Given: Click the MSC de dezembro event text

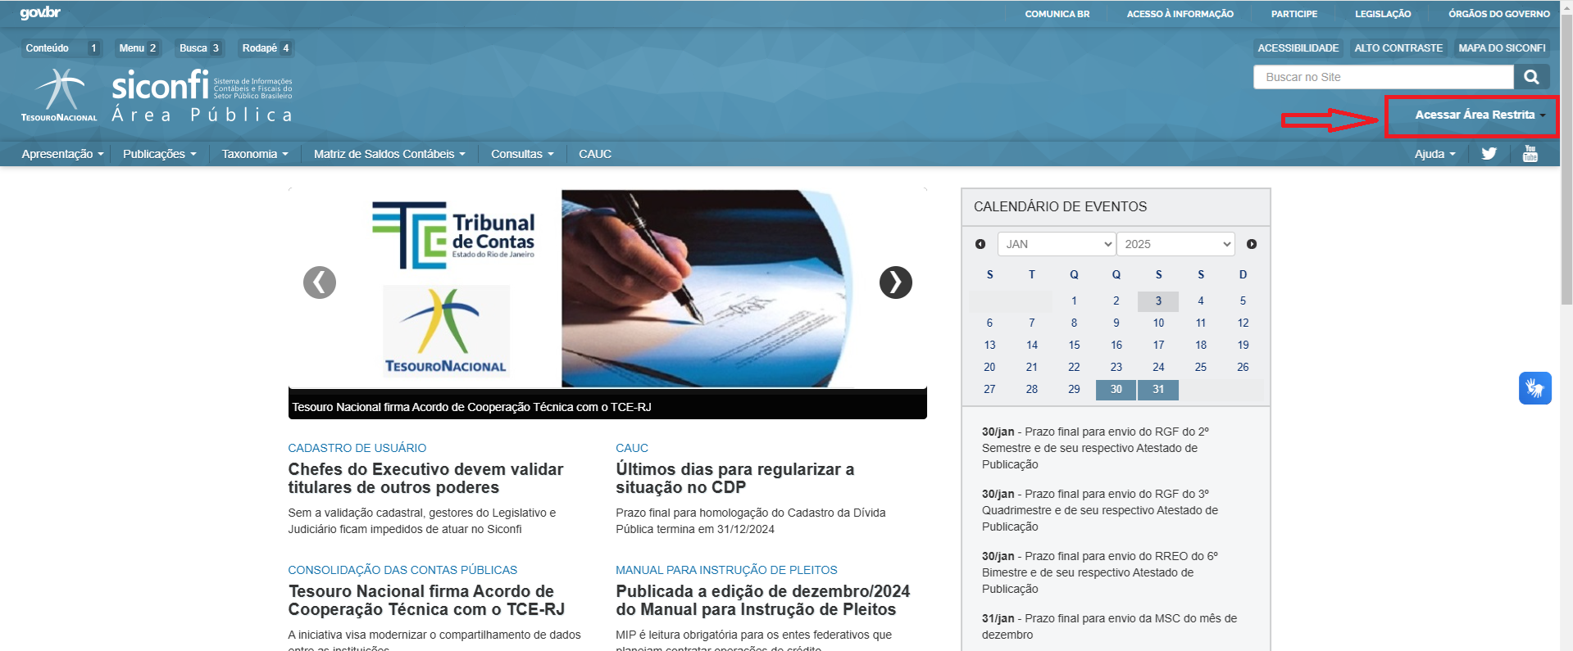Looking at the screenshot, I should point(1109,626).
